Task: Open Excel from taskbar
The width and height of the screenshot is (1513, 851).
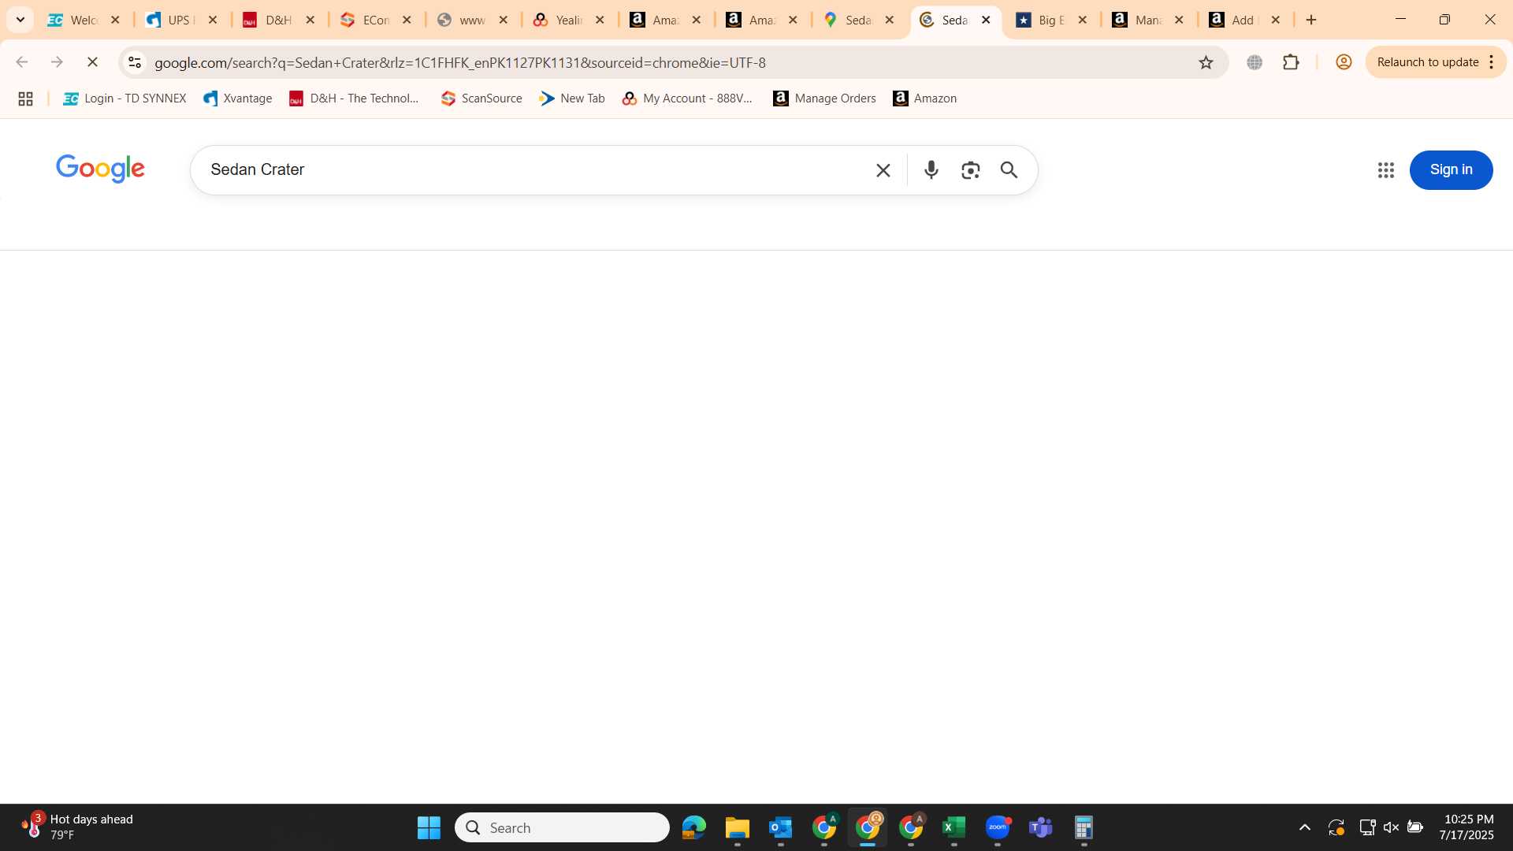Action: [x=954, y=827]
